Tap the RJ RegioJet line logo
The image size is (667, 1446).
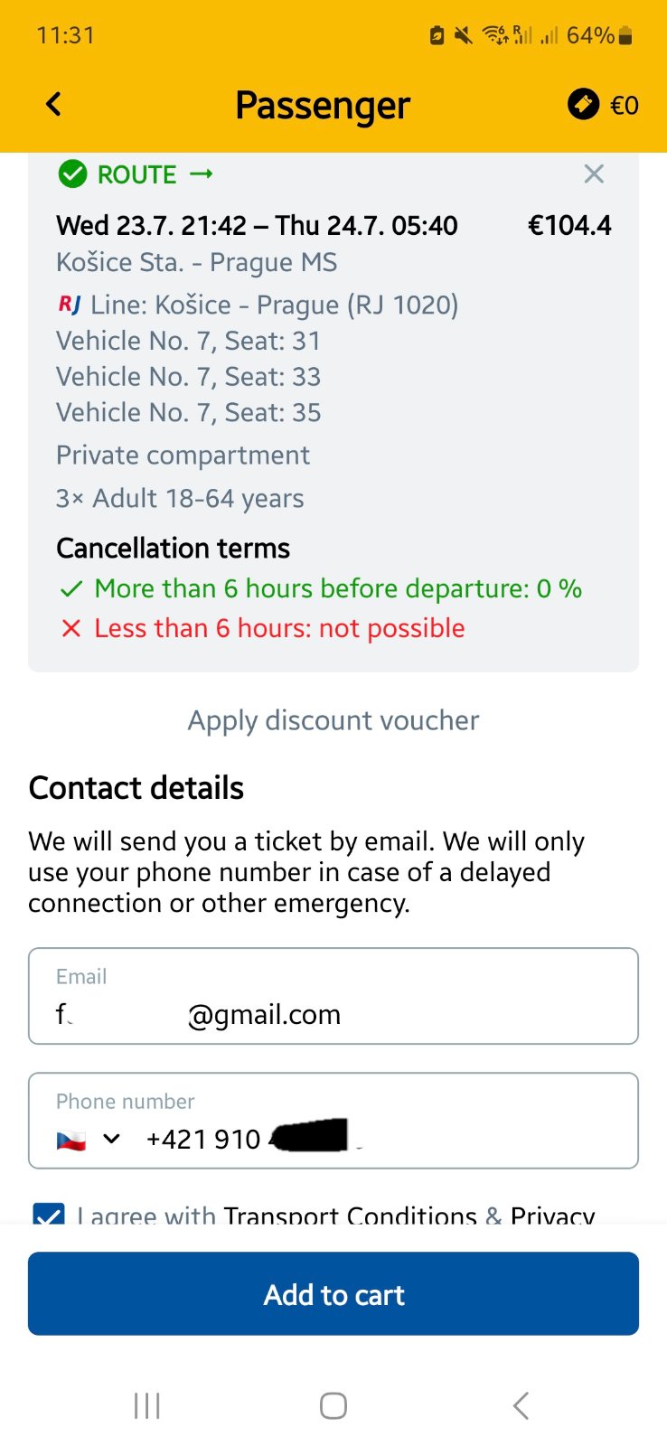pyautogui.click(x=70, y=305)
